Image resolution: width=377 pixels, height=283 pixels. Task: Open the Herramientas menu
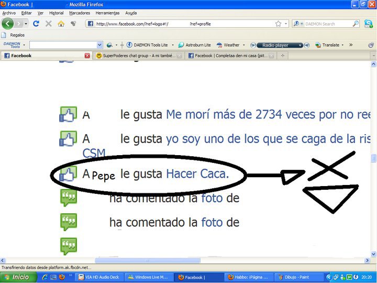tap(107, 13)
